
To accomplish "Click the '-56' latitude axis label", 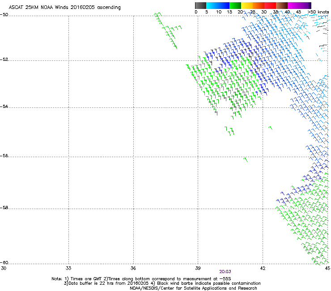I will [x=4, y=156].
